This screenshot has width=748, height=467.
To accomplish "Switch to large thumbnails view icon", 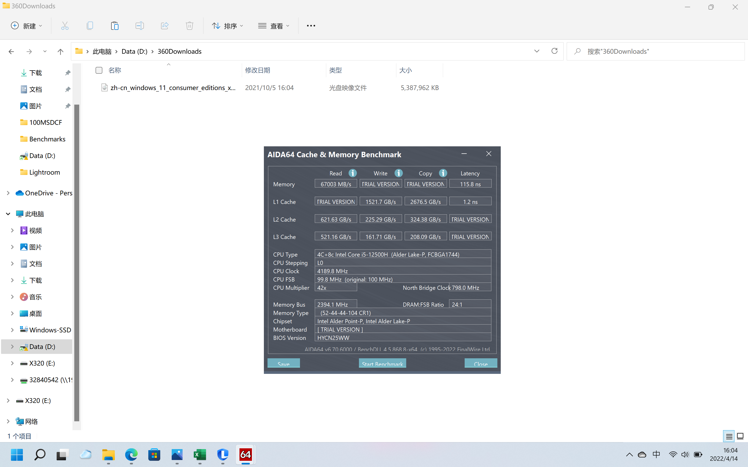I will coord(740,436).
